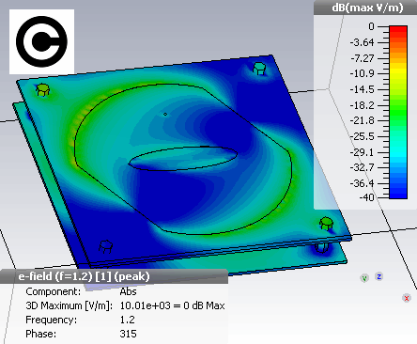Click the Phase value 315
The width and height of the screenshot is (417, 344).
pyautogui.click(x=128, y=334)
